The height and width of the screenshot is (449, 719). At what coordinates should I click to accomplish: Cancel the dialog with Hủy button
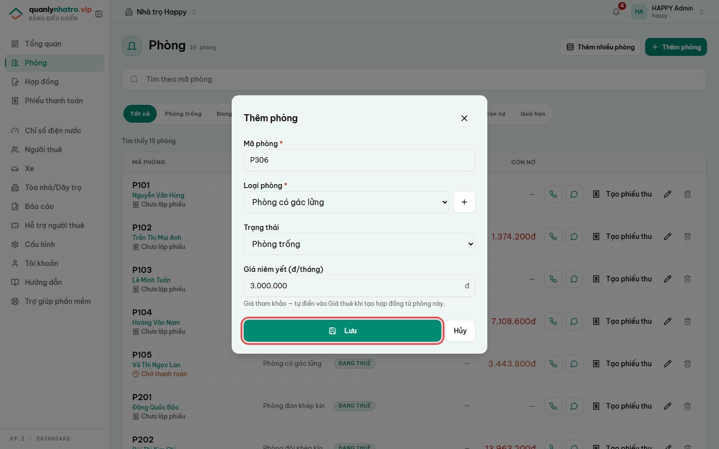(460, 331)
